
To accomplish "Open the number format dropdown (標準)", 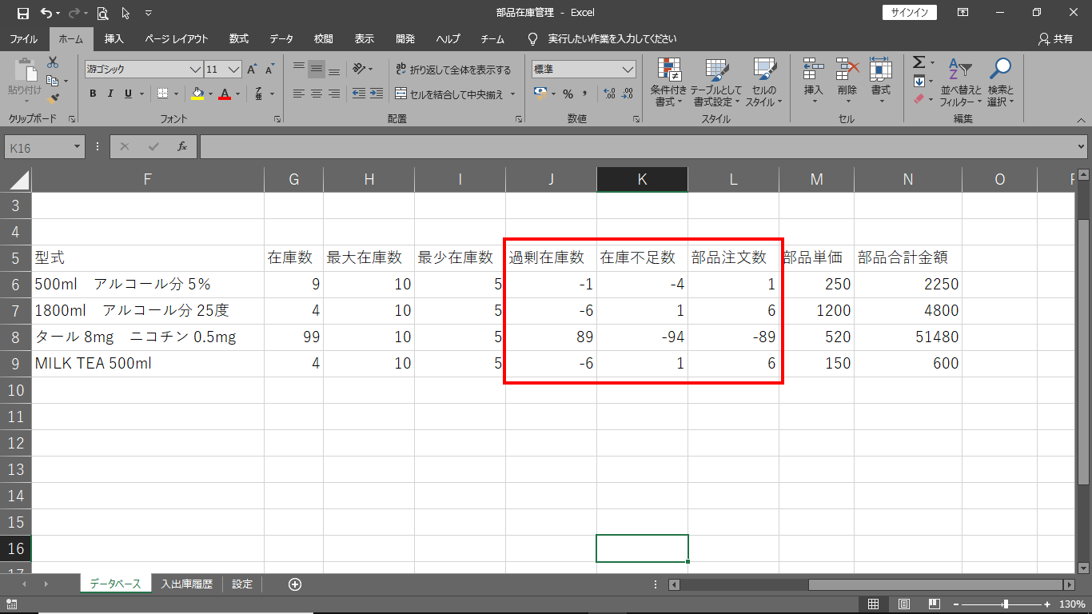I will (x=628, y=70).
